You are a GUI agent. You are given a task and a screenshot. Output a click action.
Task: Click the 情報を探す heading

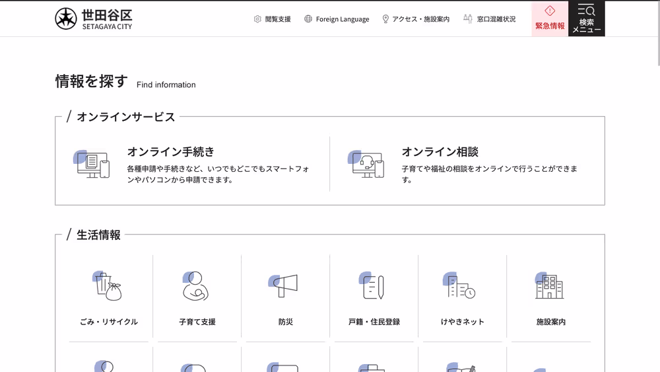[x=91, y=81]
